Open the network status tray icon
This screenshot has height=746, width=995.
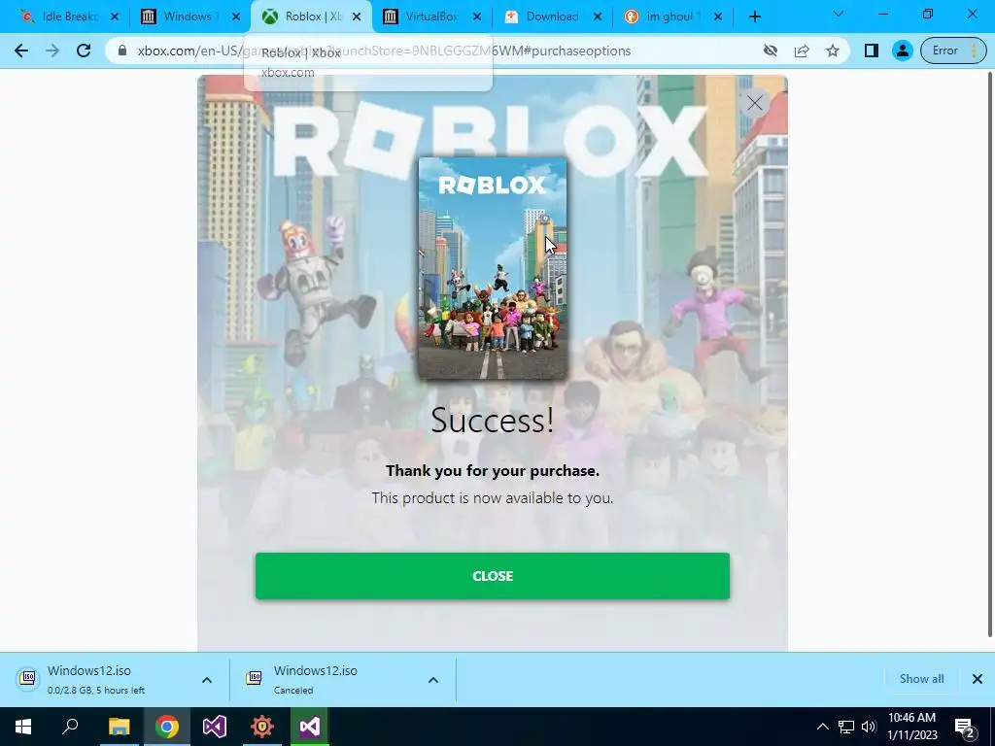coord(846,727)
